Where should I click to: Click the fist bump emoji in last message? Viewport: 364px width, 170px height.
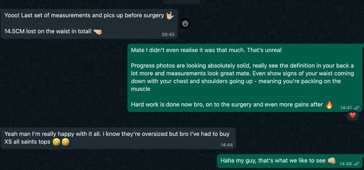click(x=332, y=161)
